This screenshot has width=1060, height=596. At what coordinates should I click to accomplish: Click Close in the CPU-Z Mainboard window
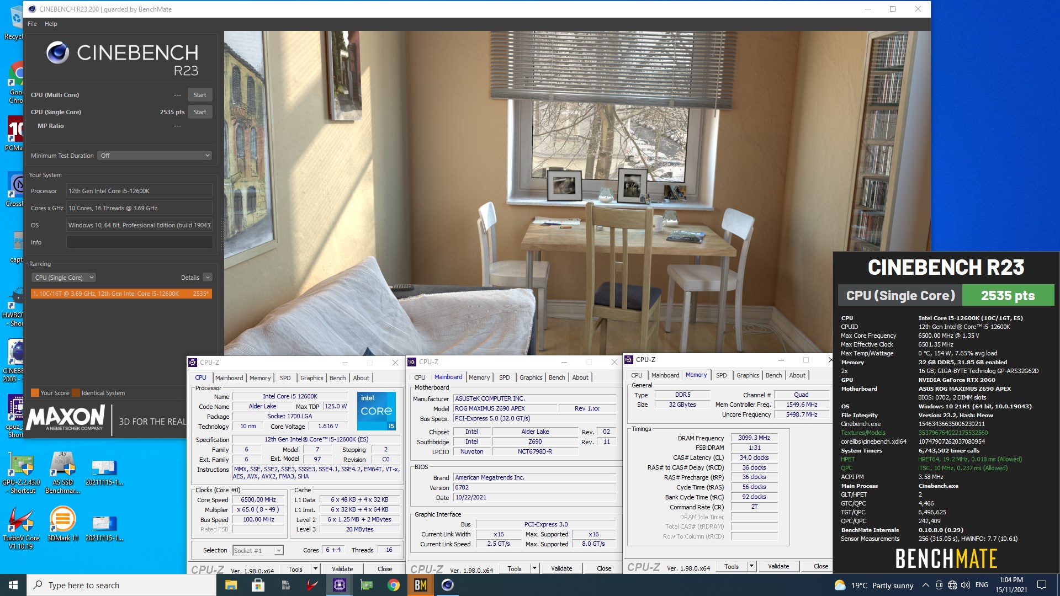click(604, 568)
